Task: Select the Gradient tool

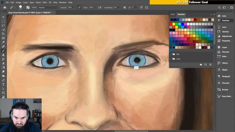Action: coord(3,67)
